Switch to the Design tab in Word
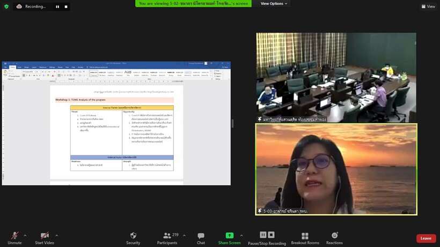Viewport: 440px width, 247px height. point(26,67)
